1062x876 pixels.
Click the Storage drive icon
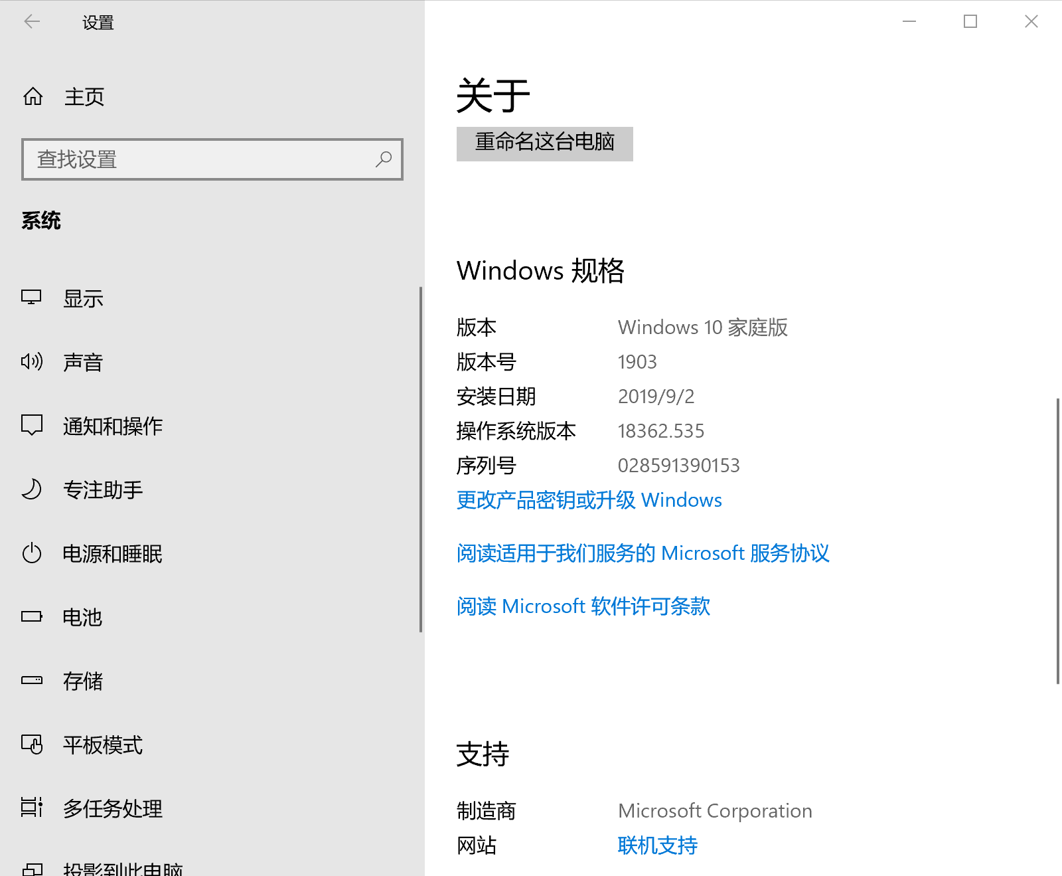click(x=32, y=681)
